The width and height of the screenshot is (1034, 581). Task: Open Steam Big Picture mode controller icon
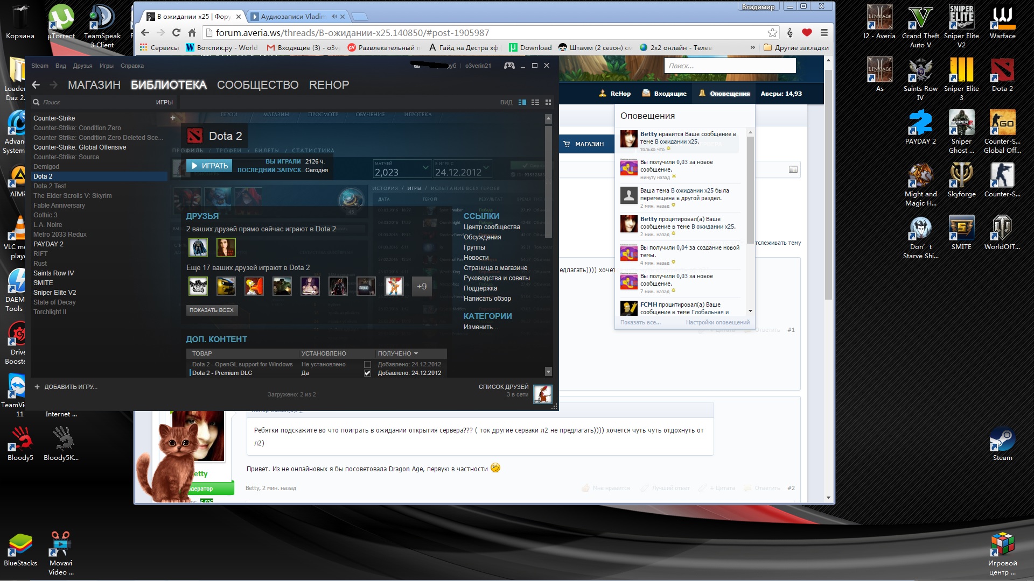click(x=509, y=66)
